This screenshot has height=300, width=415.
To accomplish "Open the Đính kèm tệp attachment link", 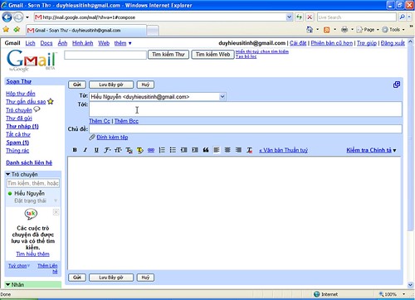I will click(112, 137).
